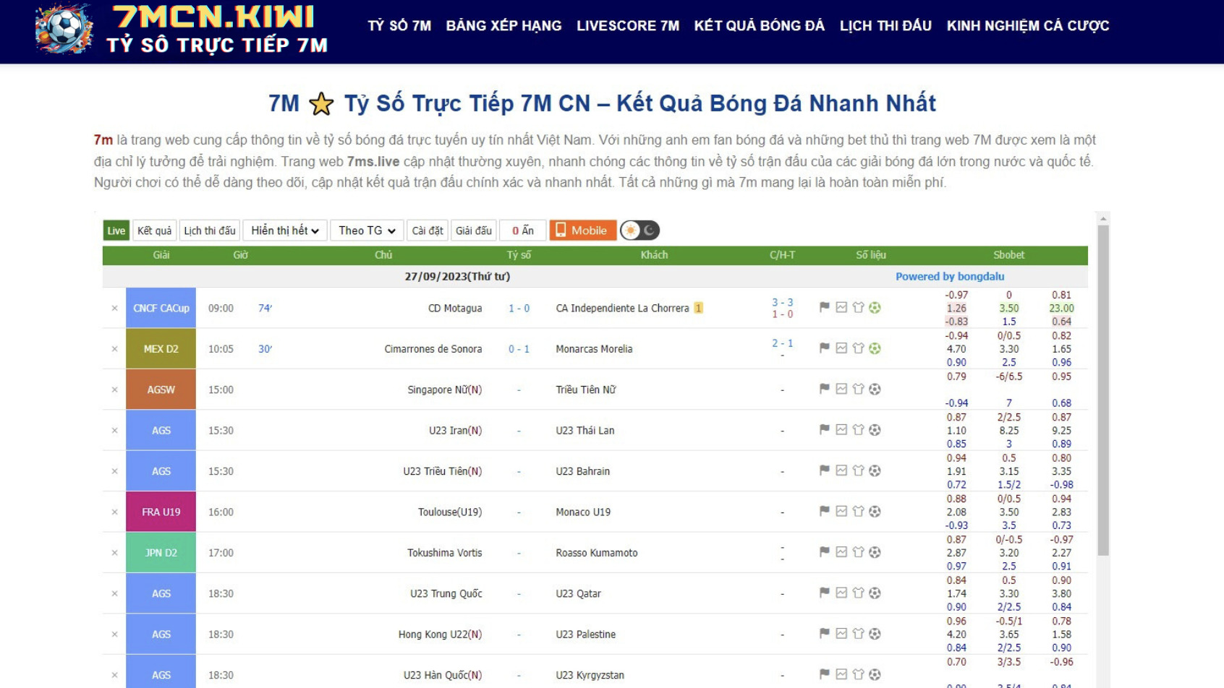Open chart icon for Toulouse(U19) match

point(841,512)
